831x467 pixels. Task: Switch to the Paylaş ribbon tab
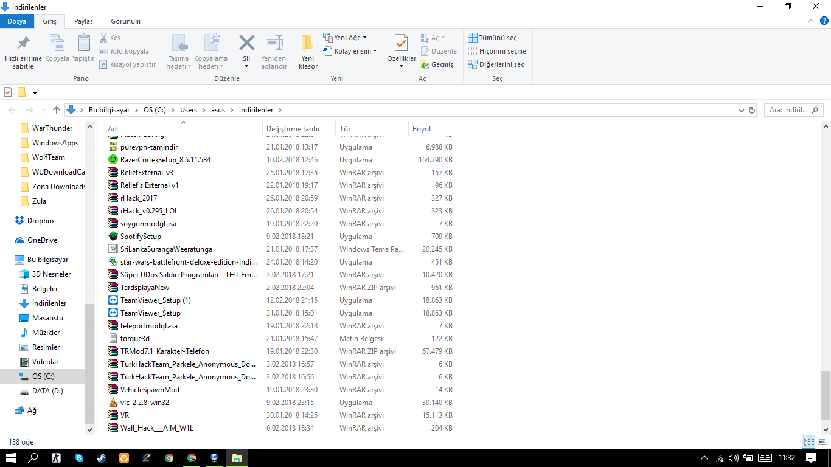[83, 21]
